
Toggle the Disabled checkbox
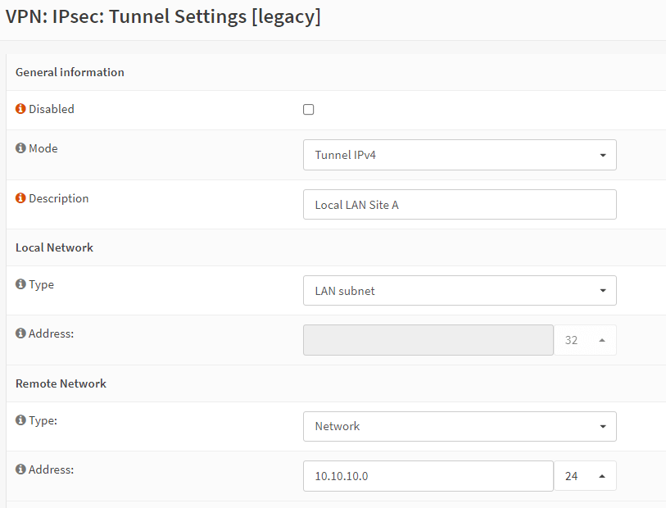tap(309, 110)
